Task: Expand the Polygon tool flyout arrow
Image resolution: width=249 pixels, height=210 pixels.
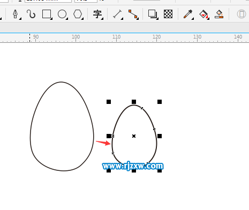Action: 82,19
